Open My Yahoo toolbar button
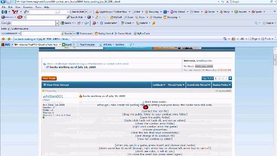The width and height of the screenshot is (277, 156). coord(178,12)
